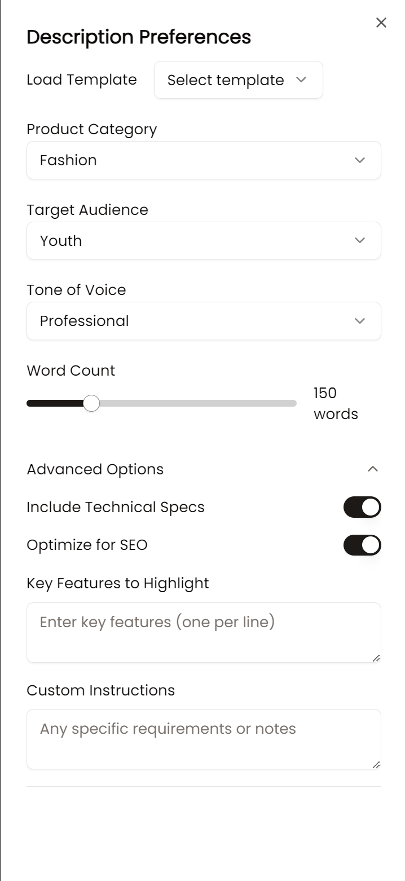Click the resize grip of Key Features textbox
The height and width of the screenshot is (881, 405).
[x=376, y=658]
